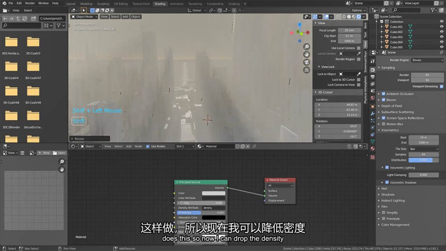Open the Render menu
Screen dimensions: 446x251
click(x=30, y=3)
